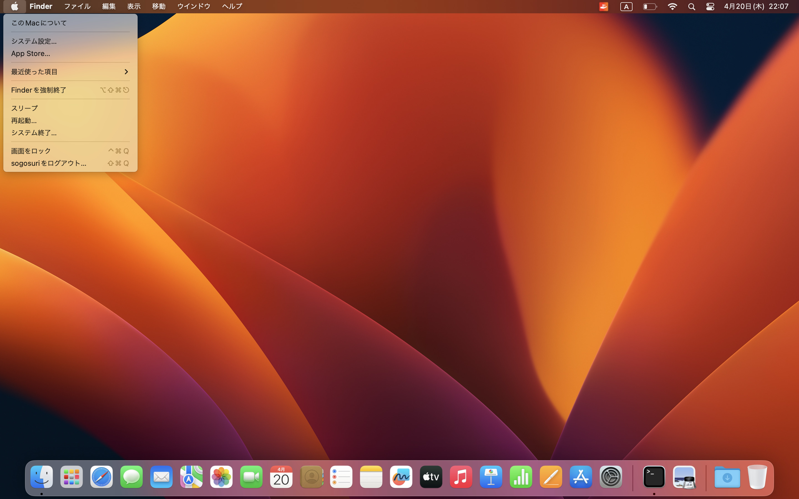Open the Trash in the Dock

[757, 477]
